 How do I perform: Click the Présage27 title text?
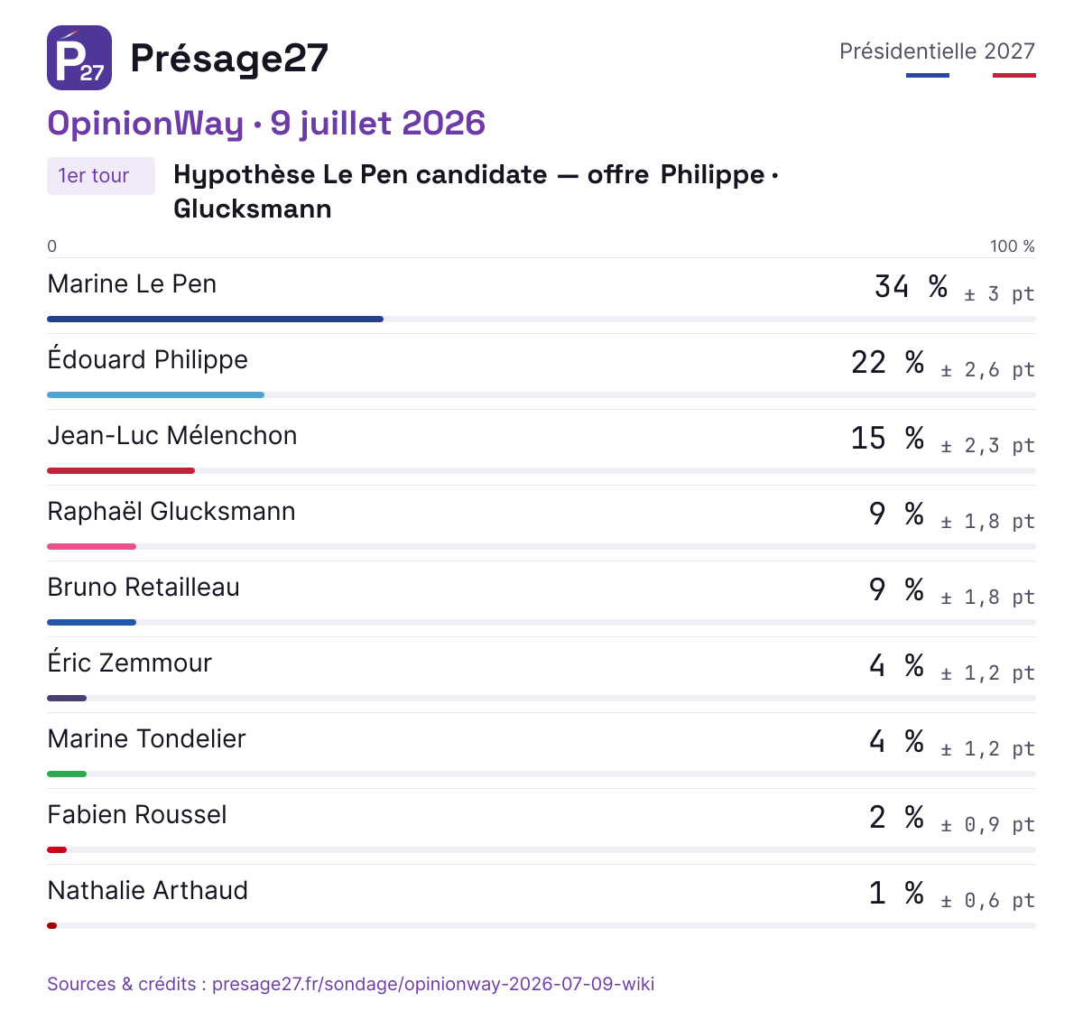point(229,58)
